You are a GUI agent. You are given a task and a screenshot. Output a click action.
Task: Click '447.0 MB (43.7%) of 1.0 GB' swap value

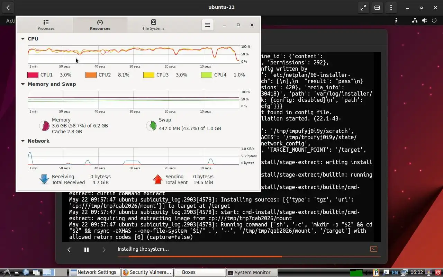pyautogui.click(x=190, y=128)
